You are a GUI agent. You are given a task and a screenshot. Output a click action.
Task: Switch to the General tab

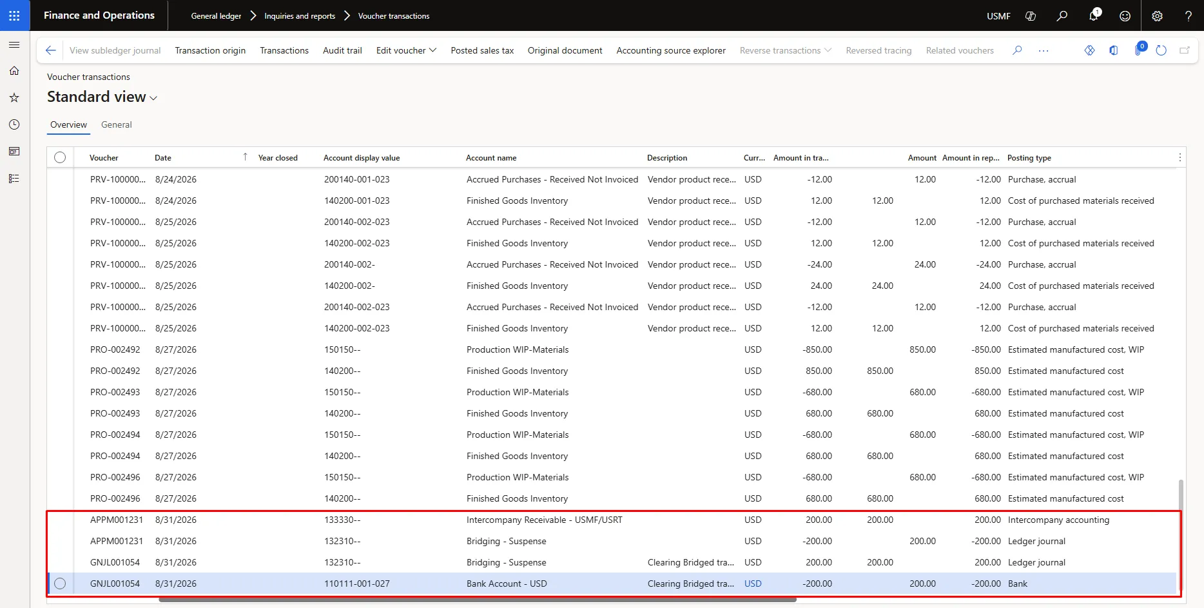pos(117,124)
